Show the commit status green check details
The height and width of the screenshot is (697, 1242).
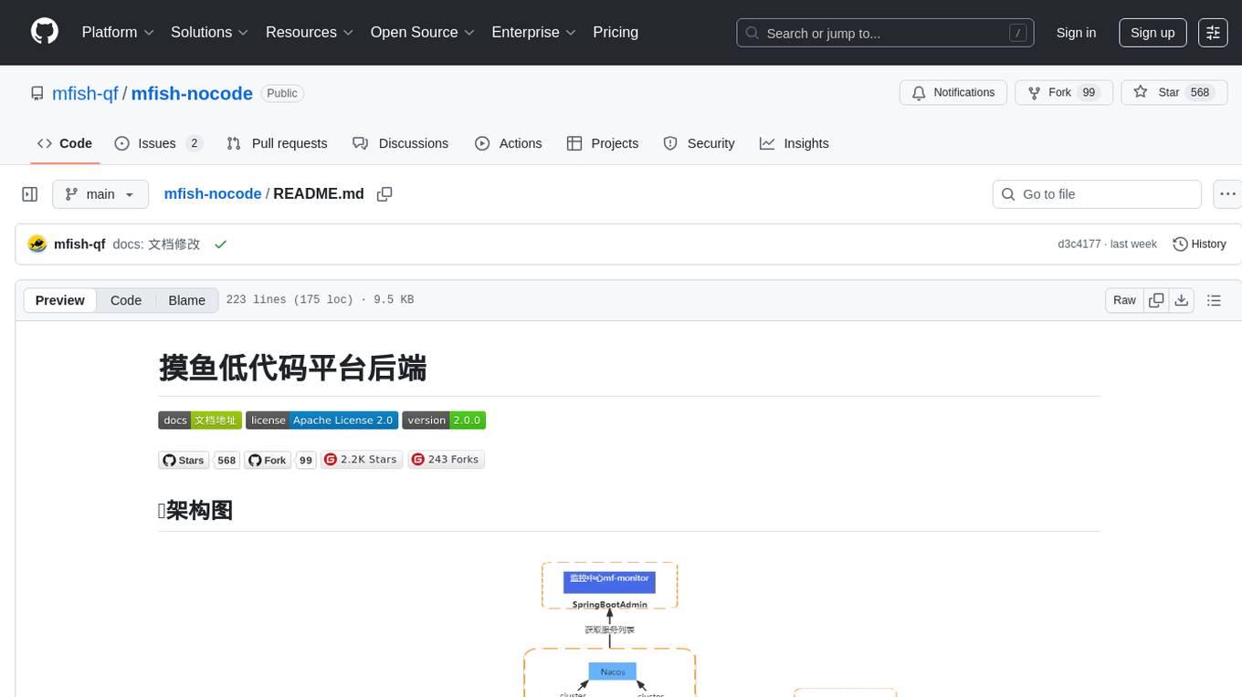(x=220, y=244)
